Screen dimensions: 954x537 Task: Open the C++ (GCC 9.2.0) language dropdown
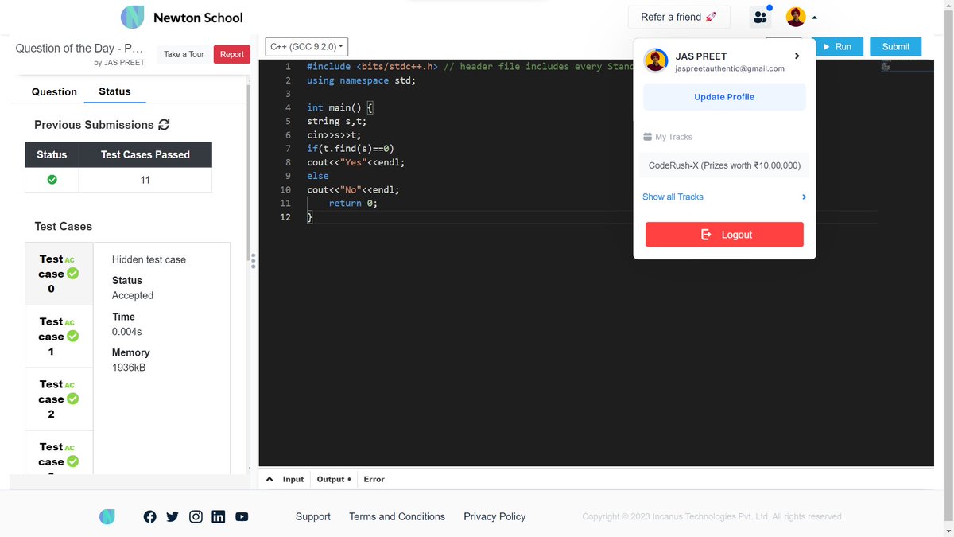coord(306,46)
